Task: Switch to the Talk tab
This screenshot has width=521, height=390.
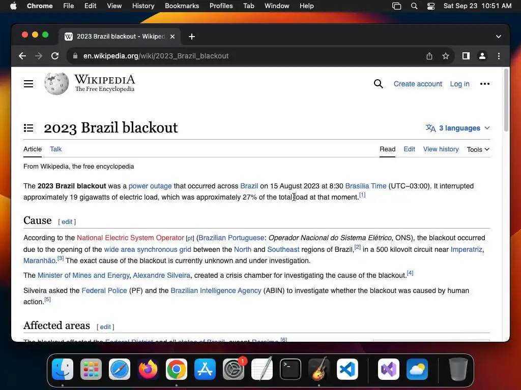Action: 56,149
